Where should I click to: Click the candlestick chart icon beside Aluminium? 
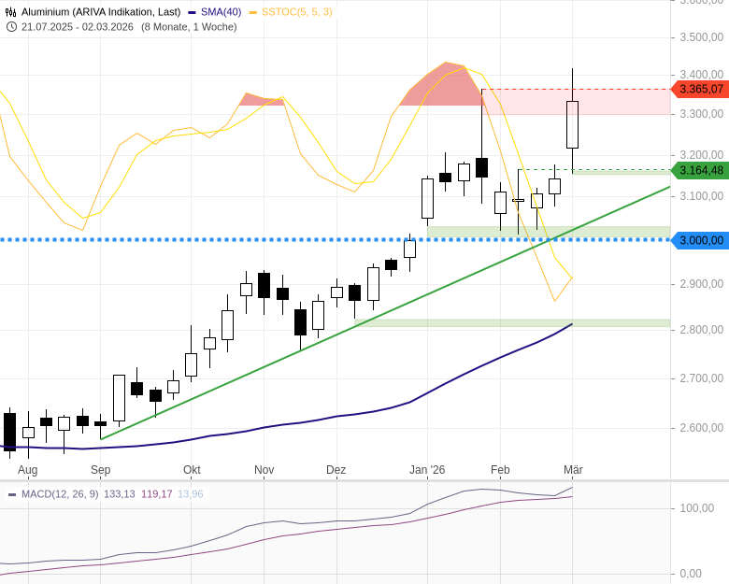pyautogui.click(x=11, y=11)
